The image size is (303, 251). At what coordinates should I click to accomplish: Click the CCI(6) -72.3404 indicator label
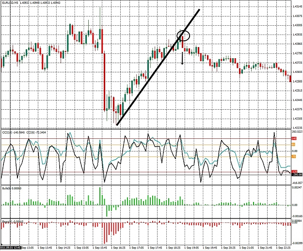point(36,133)
